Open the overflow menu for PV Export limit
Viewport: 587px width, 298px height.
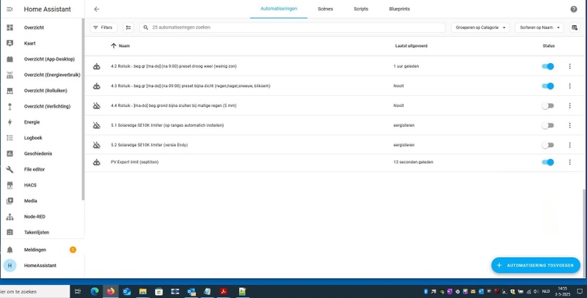tap(570, 163)
